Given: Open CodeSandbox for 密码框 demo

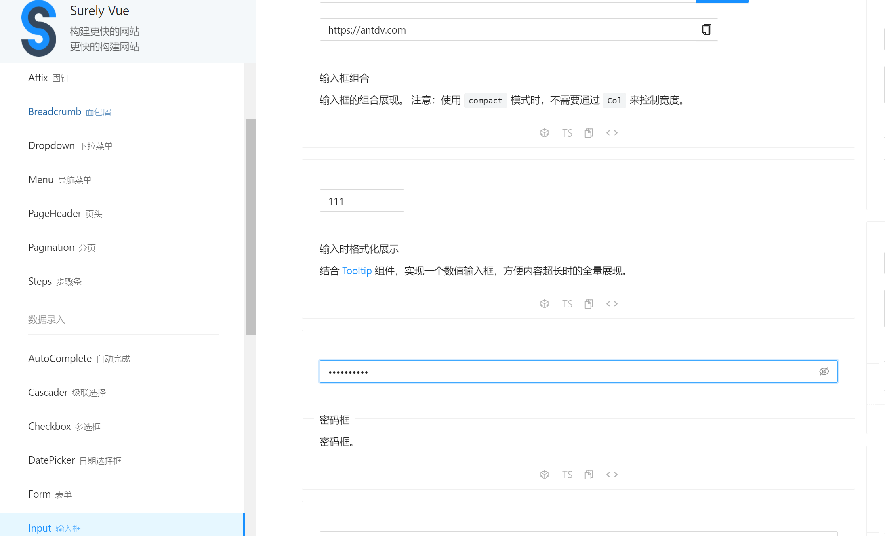Looking at the screenshot, I should (x=544, y=474).
